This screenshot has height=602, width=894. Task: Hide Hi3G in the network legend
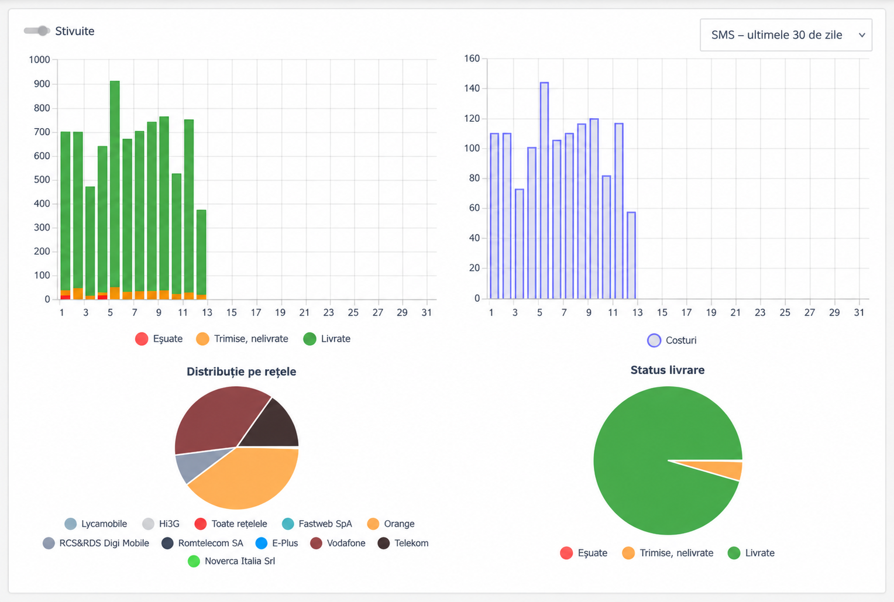(x=161, y=524)
